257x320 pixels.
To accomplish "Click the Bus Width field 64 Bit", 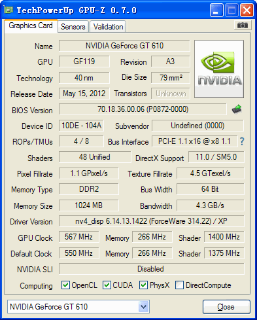I will tap(211, 189).
